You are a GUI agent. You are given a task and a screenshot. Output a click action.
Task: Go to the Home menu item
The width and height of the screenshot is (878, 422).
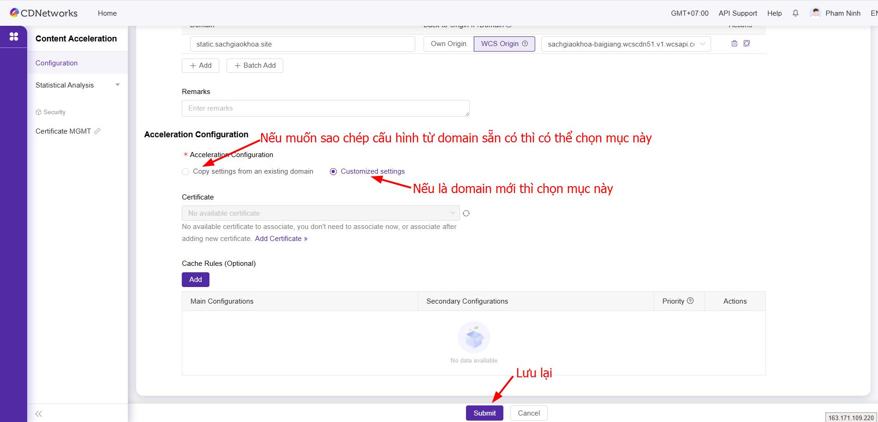pyautogui.click(x=107, y=13)
